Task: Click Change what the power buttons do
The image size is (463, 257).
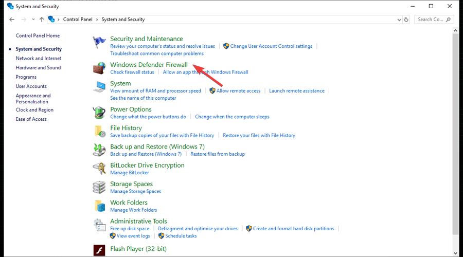Action: (148, 117)
